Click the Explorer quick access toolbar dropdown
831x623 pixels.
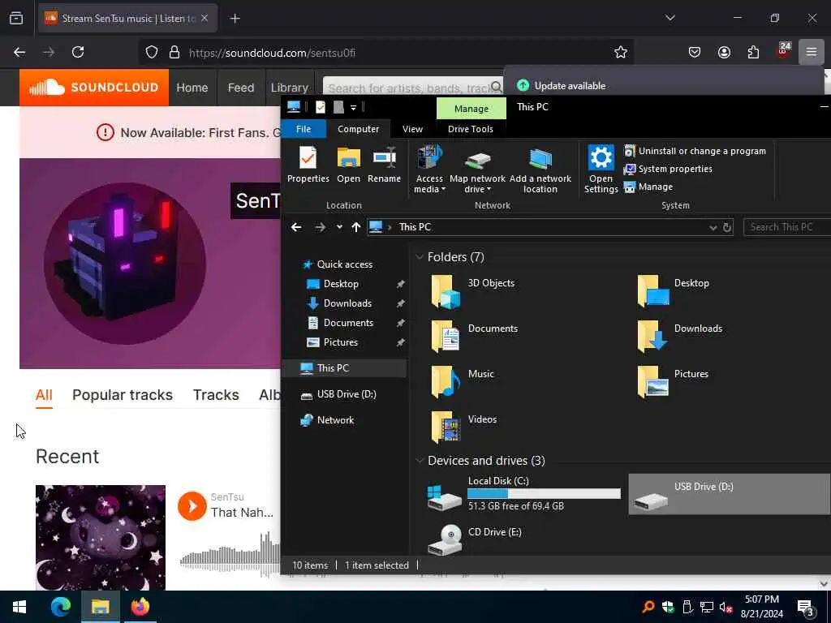(354, 108)
